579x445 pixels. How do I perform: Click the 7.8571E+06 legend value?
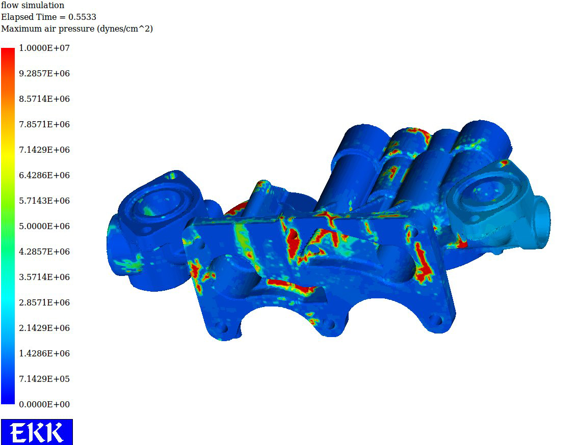coord(44,124)
